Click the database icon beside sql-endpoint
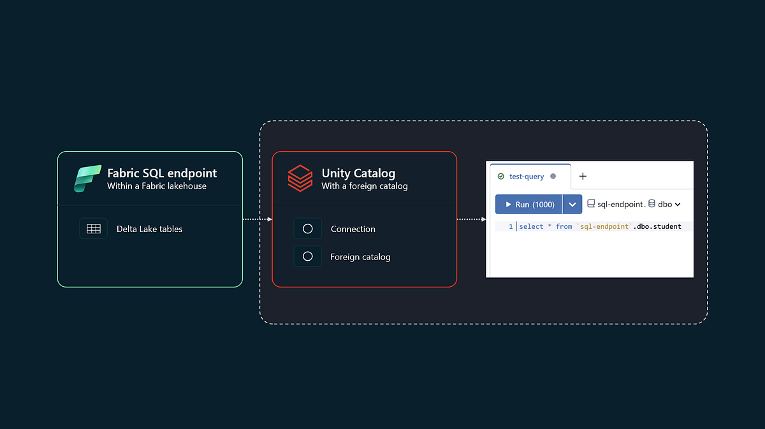Viewport: 765px width, 429px height. [x=591, y=204]
